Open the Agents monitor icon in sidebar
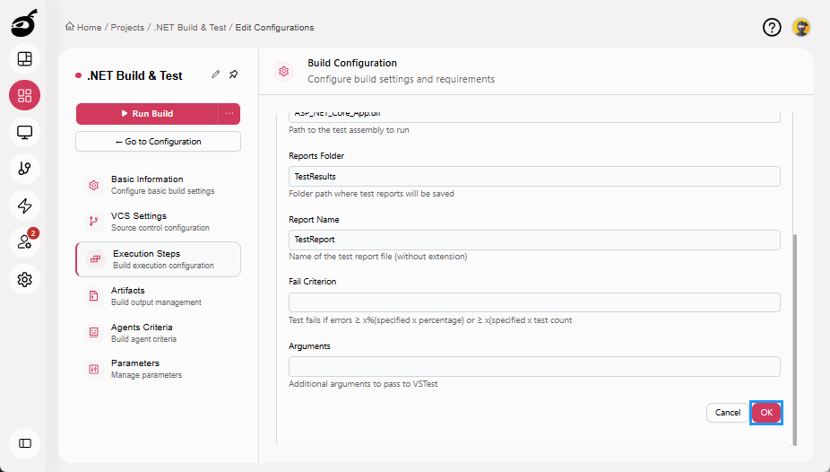This screenshot has width=830, height=472. pos(24,132)
